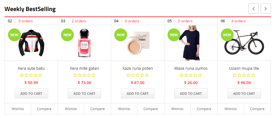Screen dimensions: 275x118
Task: Click Compare under Xera sute batu
Action: click(x=44, y=109)
